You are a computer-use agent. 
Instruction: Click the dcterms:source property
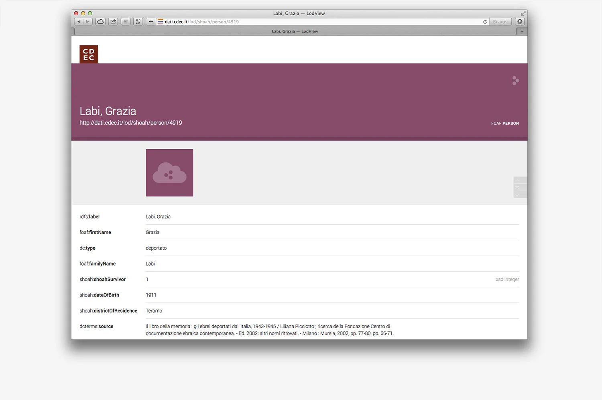point(96,326)
